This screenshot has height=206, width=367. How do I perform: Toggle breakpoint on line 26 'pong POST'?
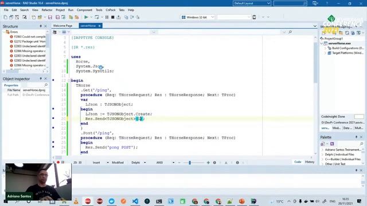coord(53,146)
